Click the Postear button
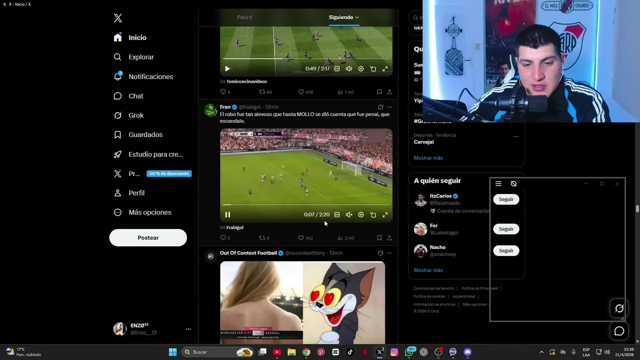Image resolution: width=640 pixels, height=360 pixels. tap(148, 237)
